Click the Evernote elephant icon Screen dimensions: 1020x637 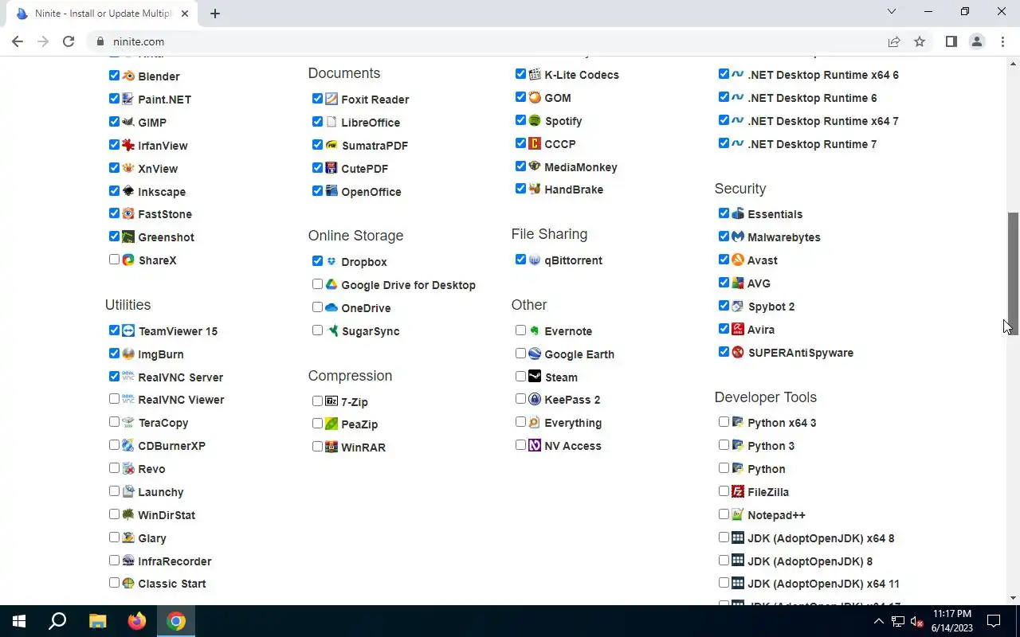535,330
